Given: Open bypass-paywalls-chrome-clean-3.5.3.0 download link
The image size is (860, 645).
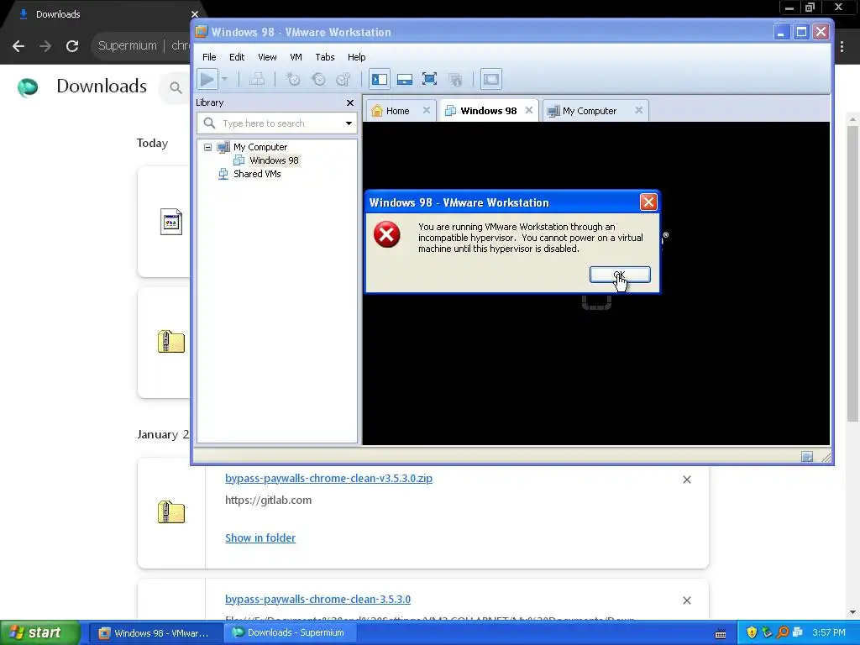Looking at the screenshot, I should [317, 600].
